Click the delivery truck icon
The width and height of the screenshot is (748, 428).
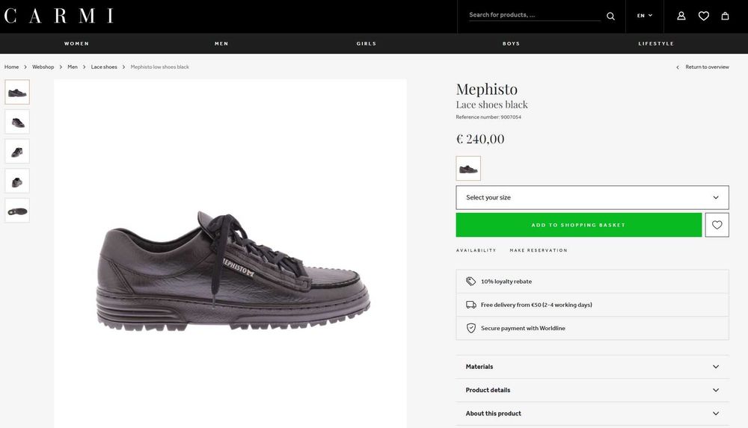tap(470, 305)
